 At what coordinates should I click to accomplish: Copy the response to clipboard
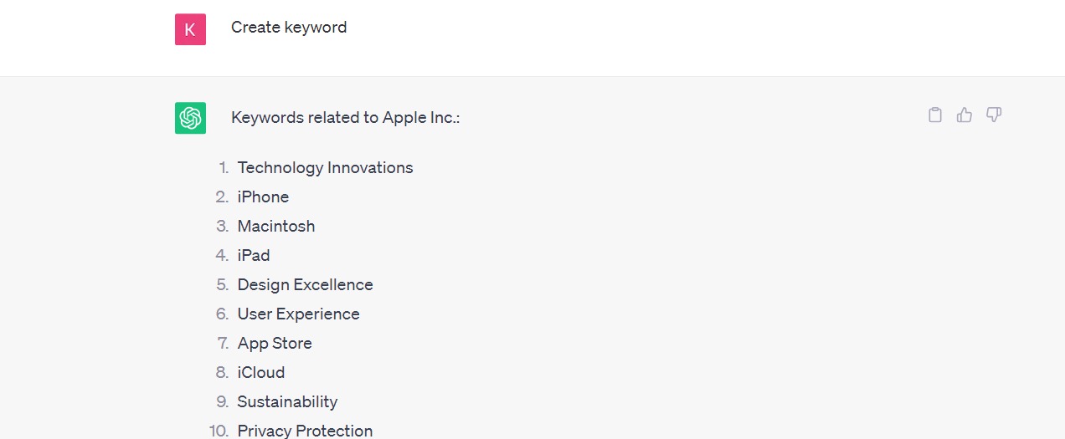(x=935, y=115)
